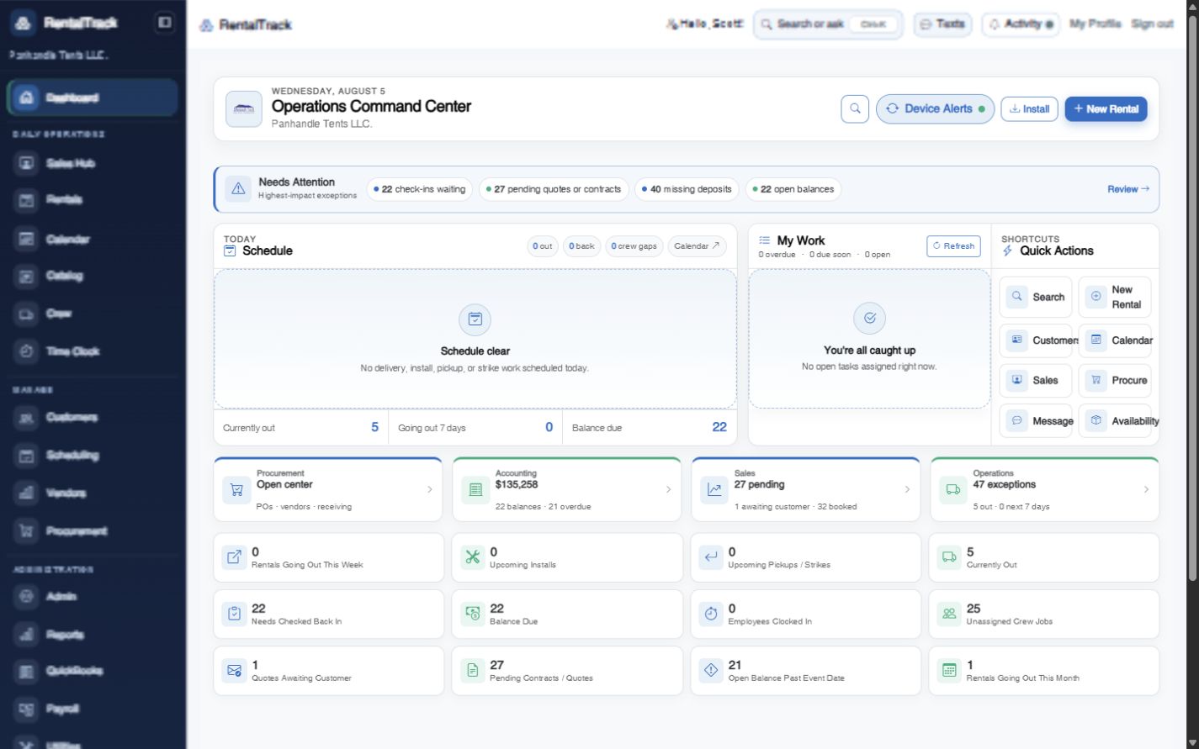Click the Search quick action

point(1036,297)
